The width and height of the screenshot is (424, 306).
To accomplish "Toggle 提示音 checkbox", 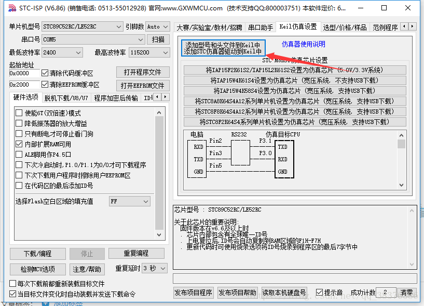I will (319, 293).
